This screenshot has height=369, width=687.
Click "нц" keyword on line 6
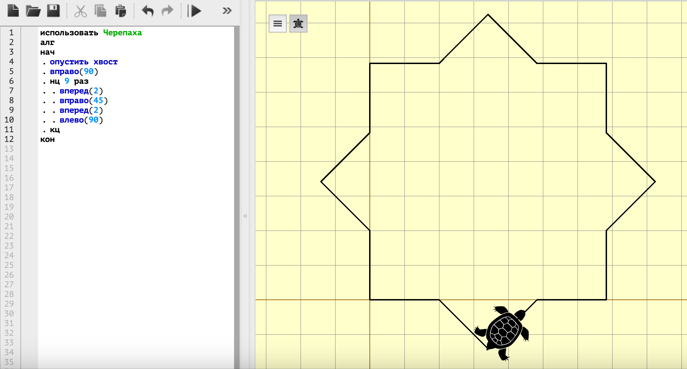[x=55, y=81]
